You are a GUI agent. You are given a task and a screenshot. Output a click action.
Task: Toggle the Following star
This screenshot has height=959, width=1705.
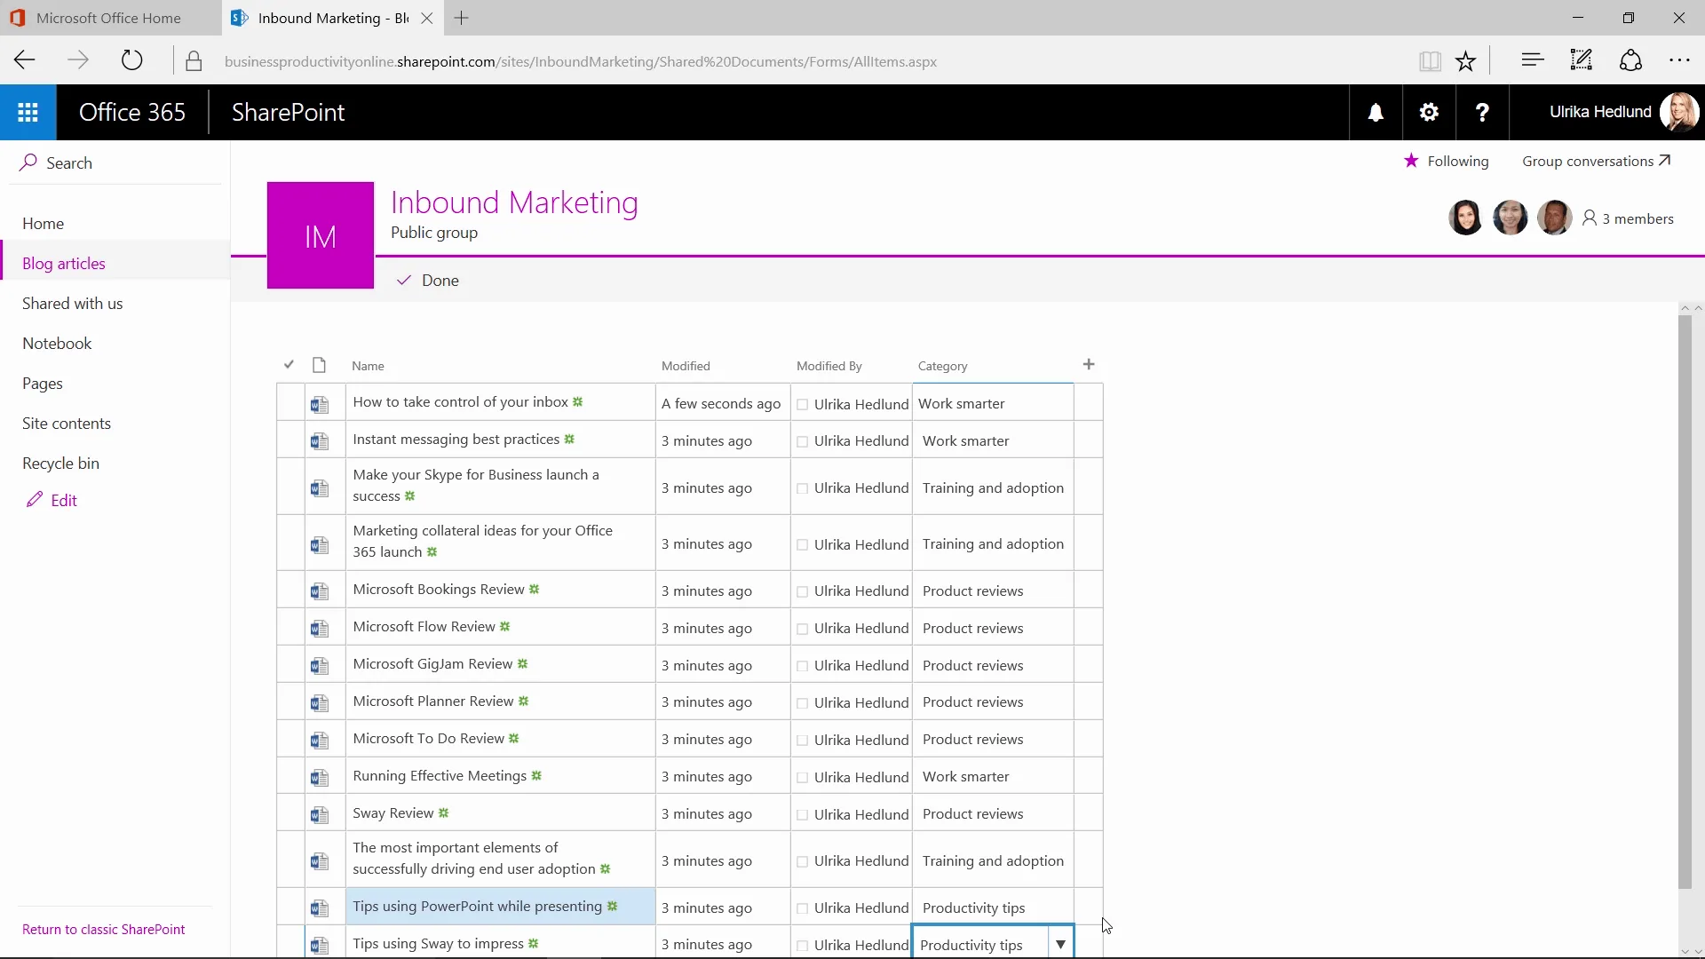click(x=1411, y=161)
